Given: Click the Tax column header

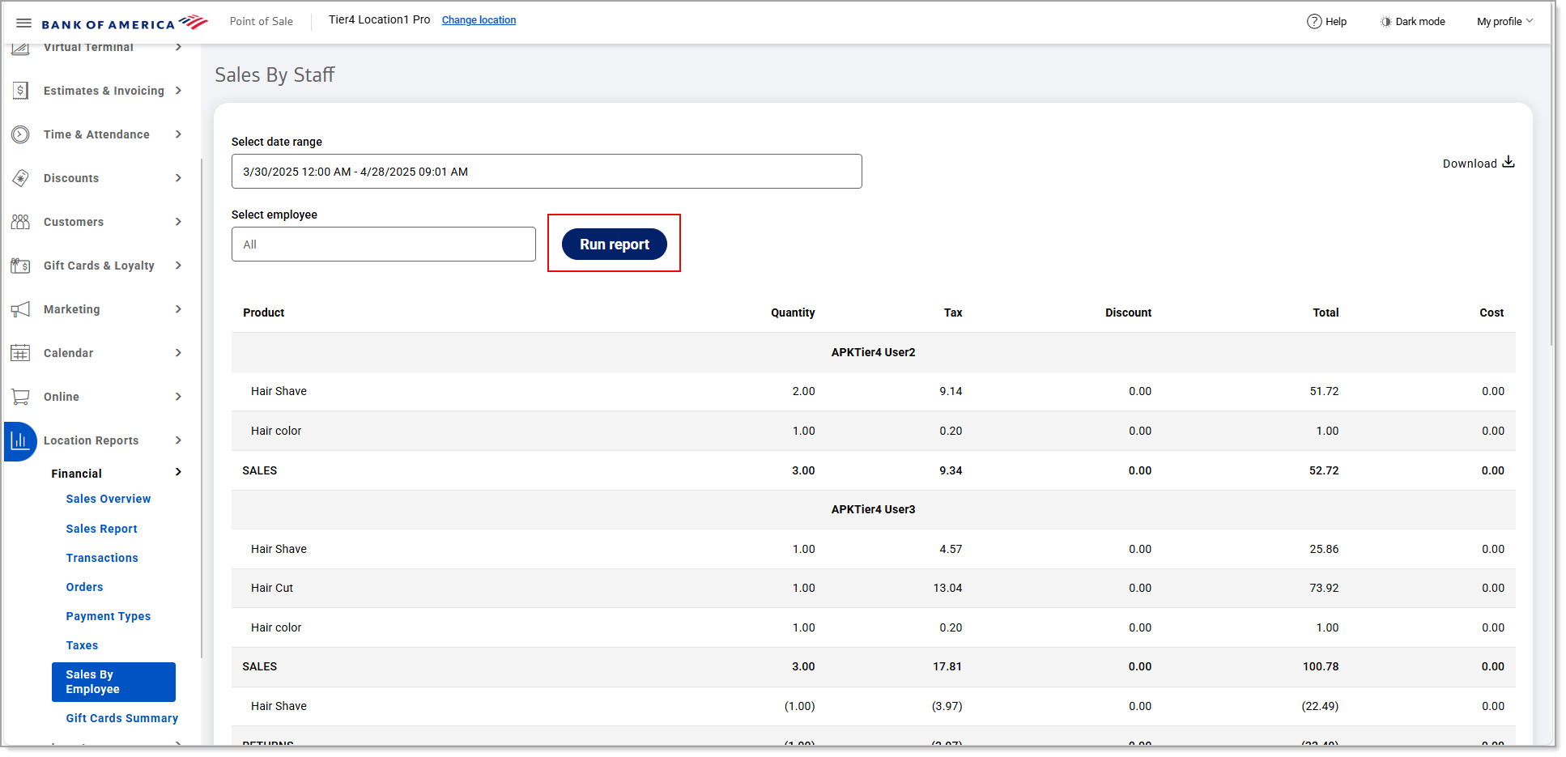Looking at the screenshot, I should pyautogui.click(x=953, y=313).
